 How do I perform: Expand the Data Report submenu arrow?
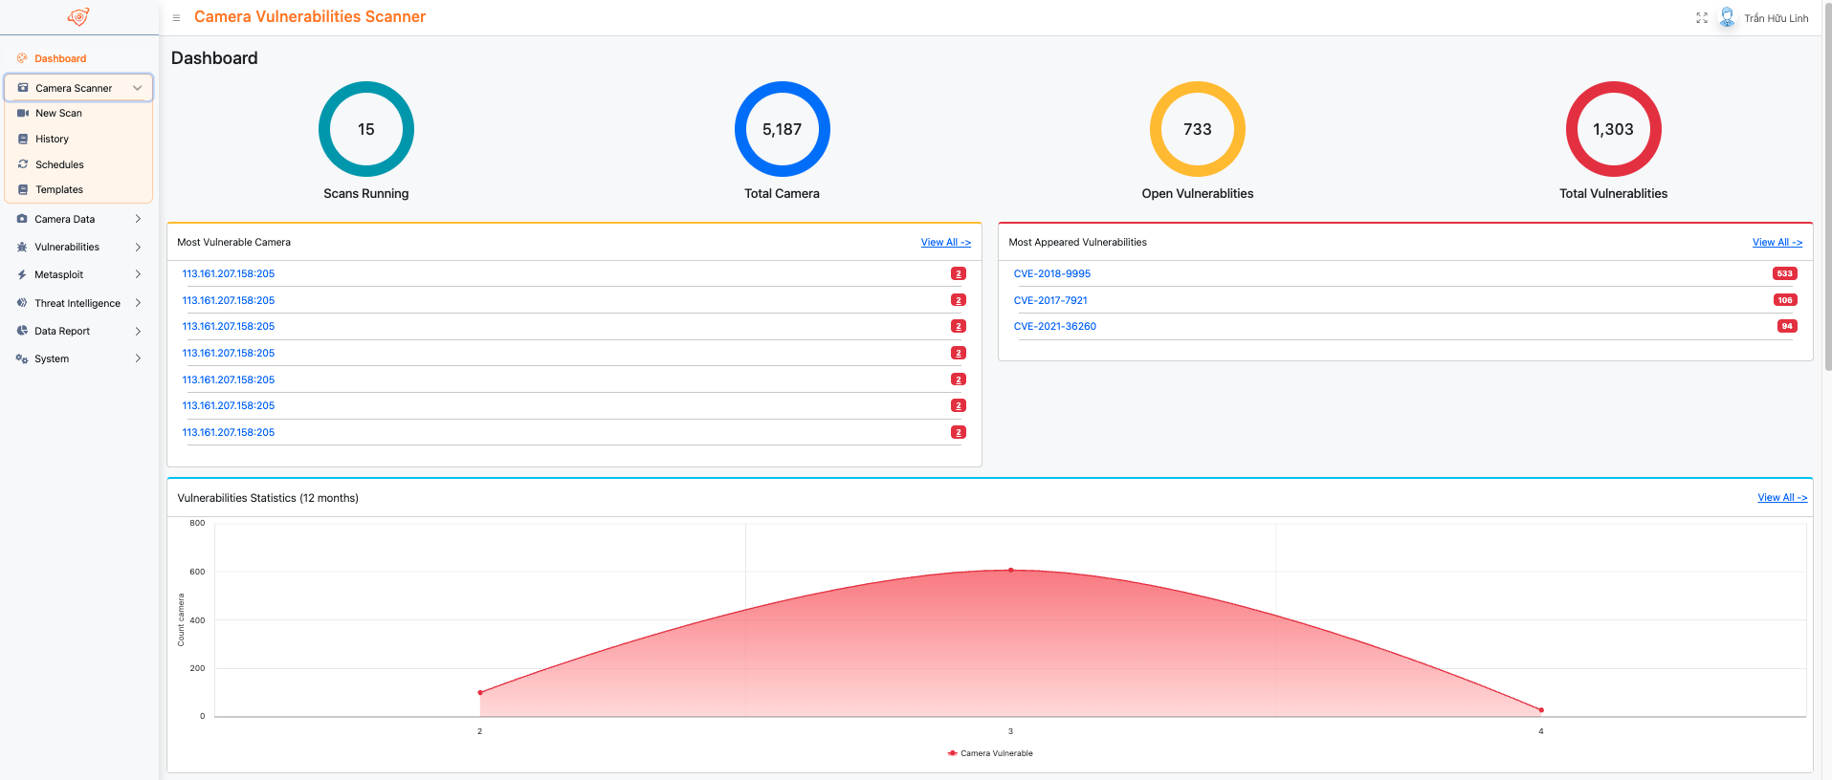pyautogui.click(x=138, y=331)
